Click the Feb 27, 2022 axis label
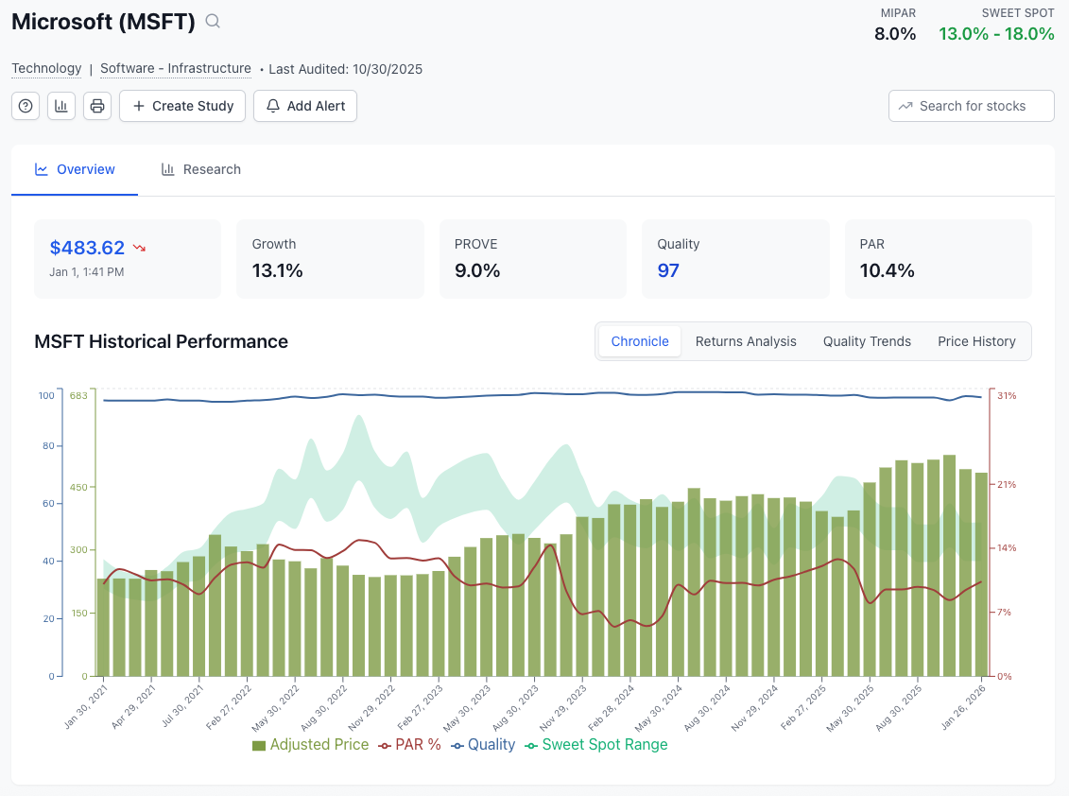The height and width of the screenshot is (796, 1069). (230, 706)
